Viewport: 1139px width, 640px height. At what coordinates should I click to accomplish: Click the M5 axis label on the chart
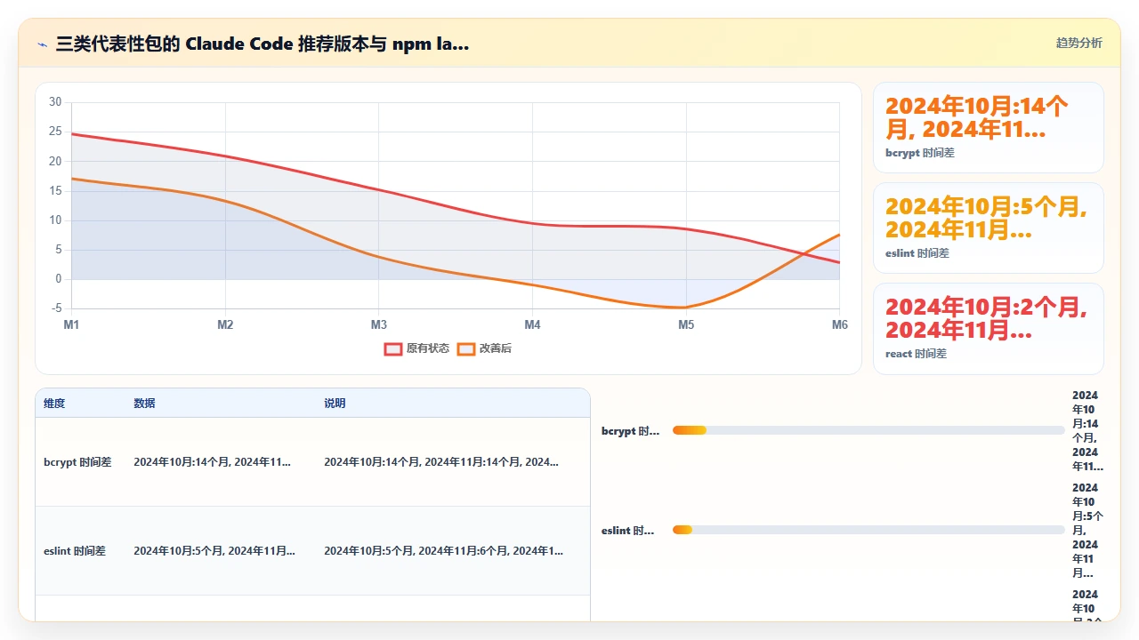click(x=686, y=325)
